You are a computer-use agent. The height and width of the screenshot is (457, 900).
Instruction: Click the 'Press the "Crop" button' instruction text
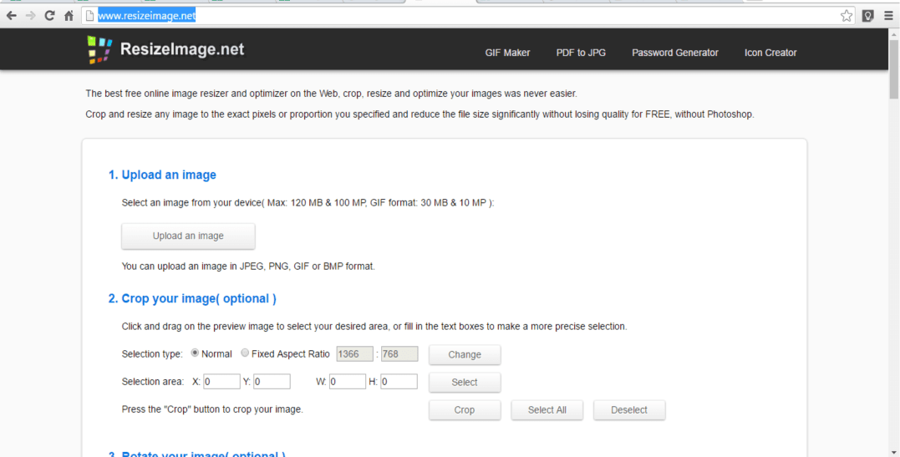212,409
